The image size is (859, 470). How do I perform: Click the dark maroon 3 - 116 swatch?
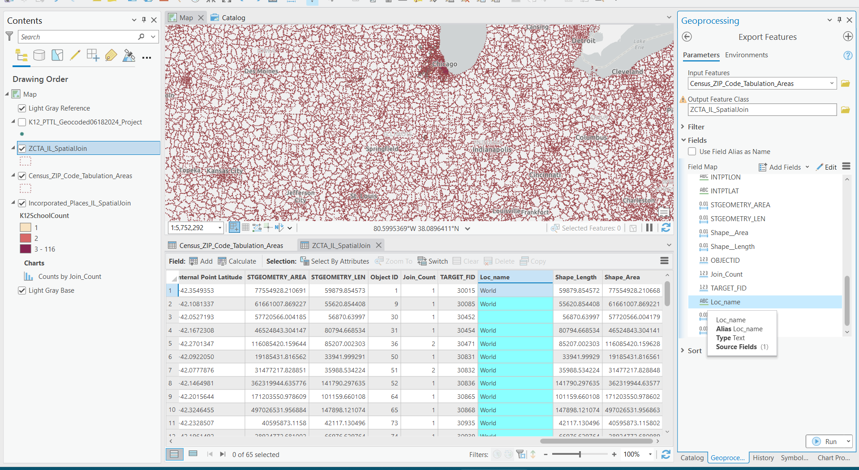click(26, 249)
